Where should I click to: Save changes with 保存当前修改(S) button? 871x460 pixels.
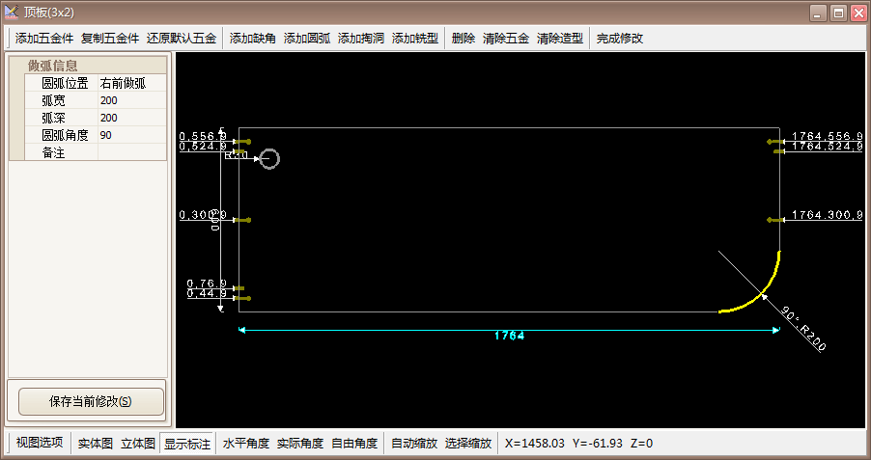[91, 401]
